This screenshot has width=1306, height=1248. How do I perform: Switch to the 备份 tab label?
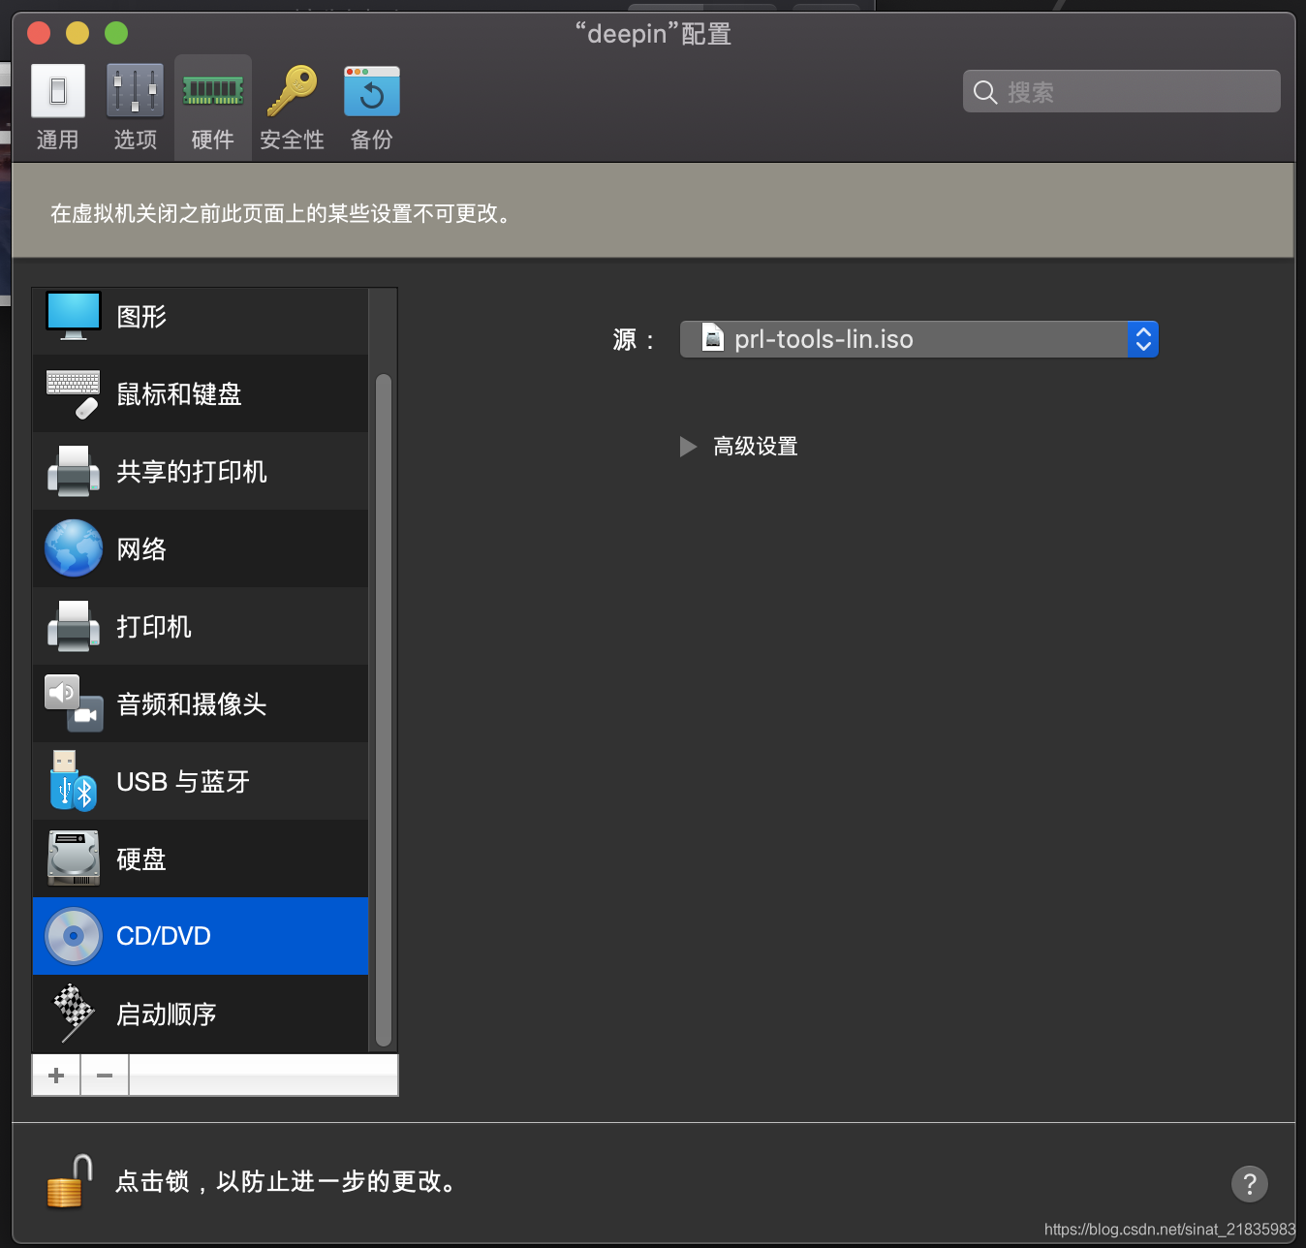pos(372,140)
